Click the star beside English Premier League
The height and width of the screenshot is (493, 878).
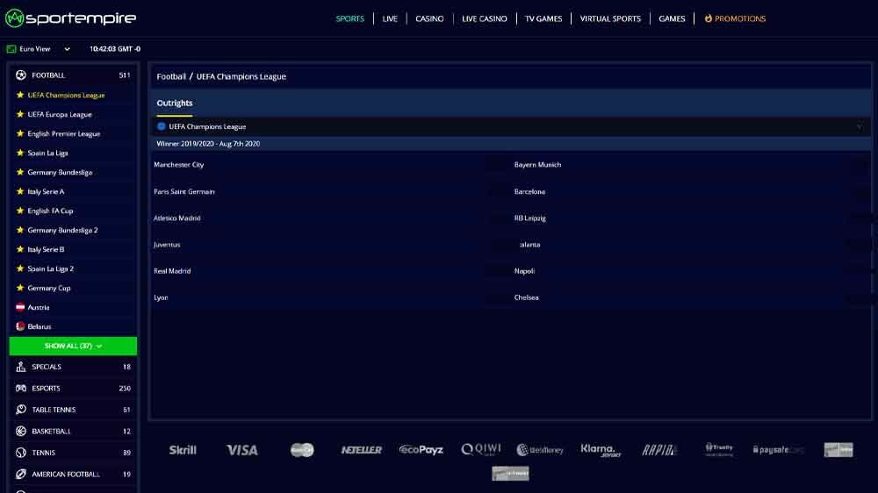click(x=20, y=133)
